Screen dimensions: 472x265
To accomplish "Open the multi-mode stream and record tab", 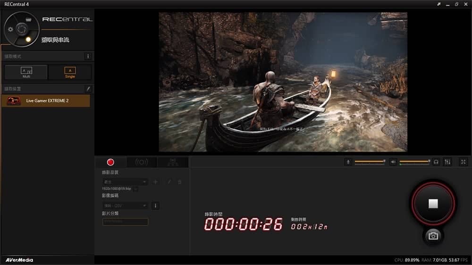I will [x=173, y=162].
